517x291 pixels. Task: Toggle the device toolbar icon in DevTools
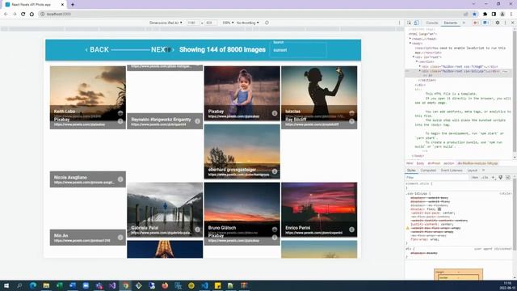click(x=417, y=23)
